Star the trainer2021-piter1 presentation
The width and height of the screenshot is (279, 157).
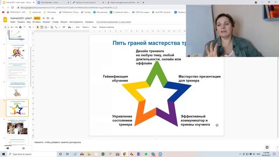point(44,18)
